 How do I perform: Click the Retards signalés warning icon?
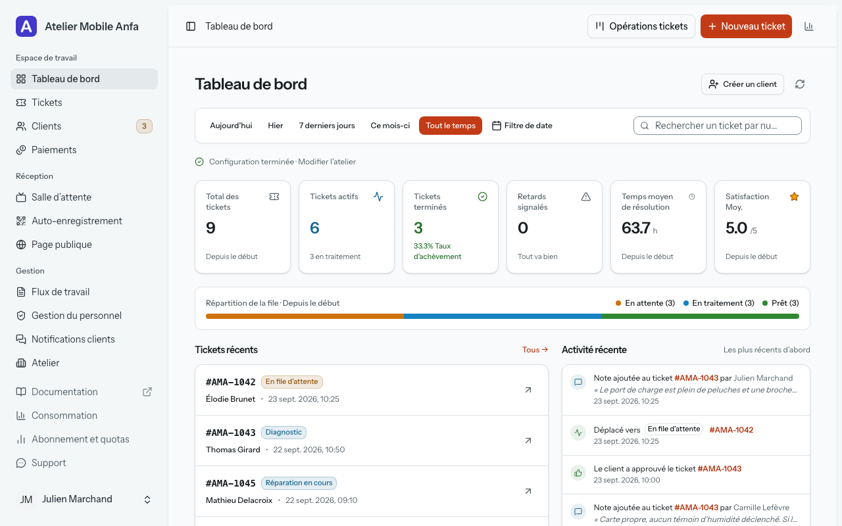pyautogui.click(x=586, y=197)
